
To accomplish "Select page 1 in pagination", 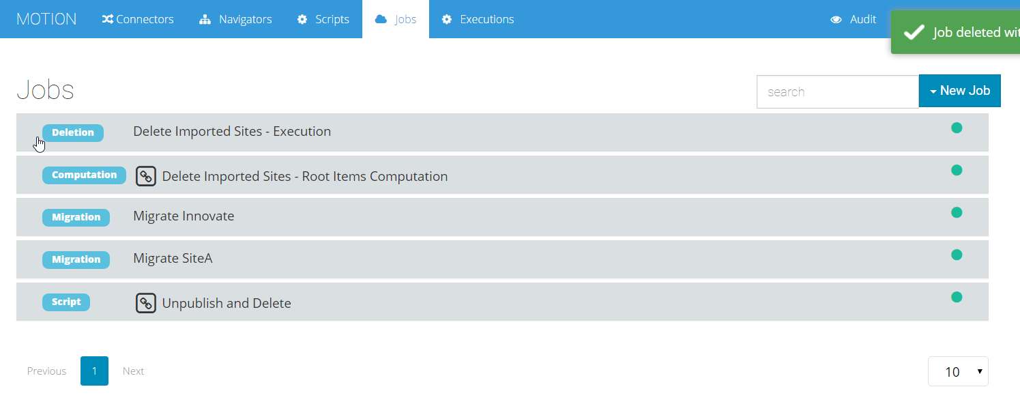I will [x=94, y=371].
